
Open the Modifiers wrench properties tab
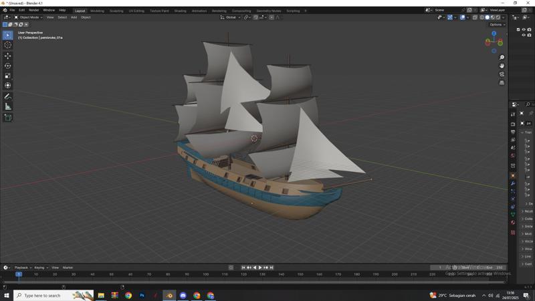click(513, 183)
